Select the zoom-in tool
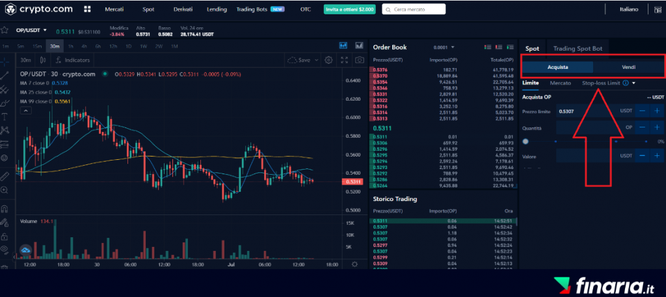The width and height of the screenshot is (666, 297). click(x=5, y=190)
